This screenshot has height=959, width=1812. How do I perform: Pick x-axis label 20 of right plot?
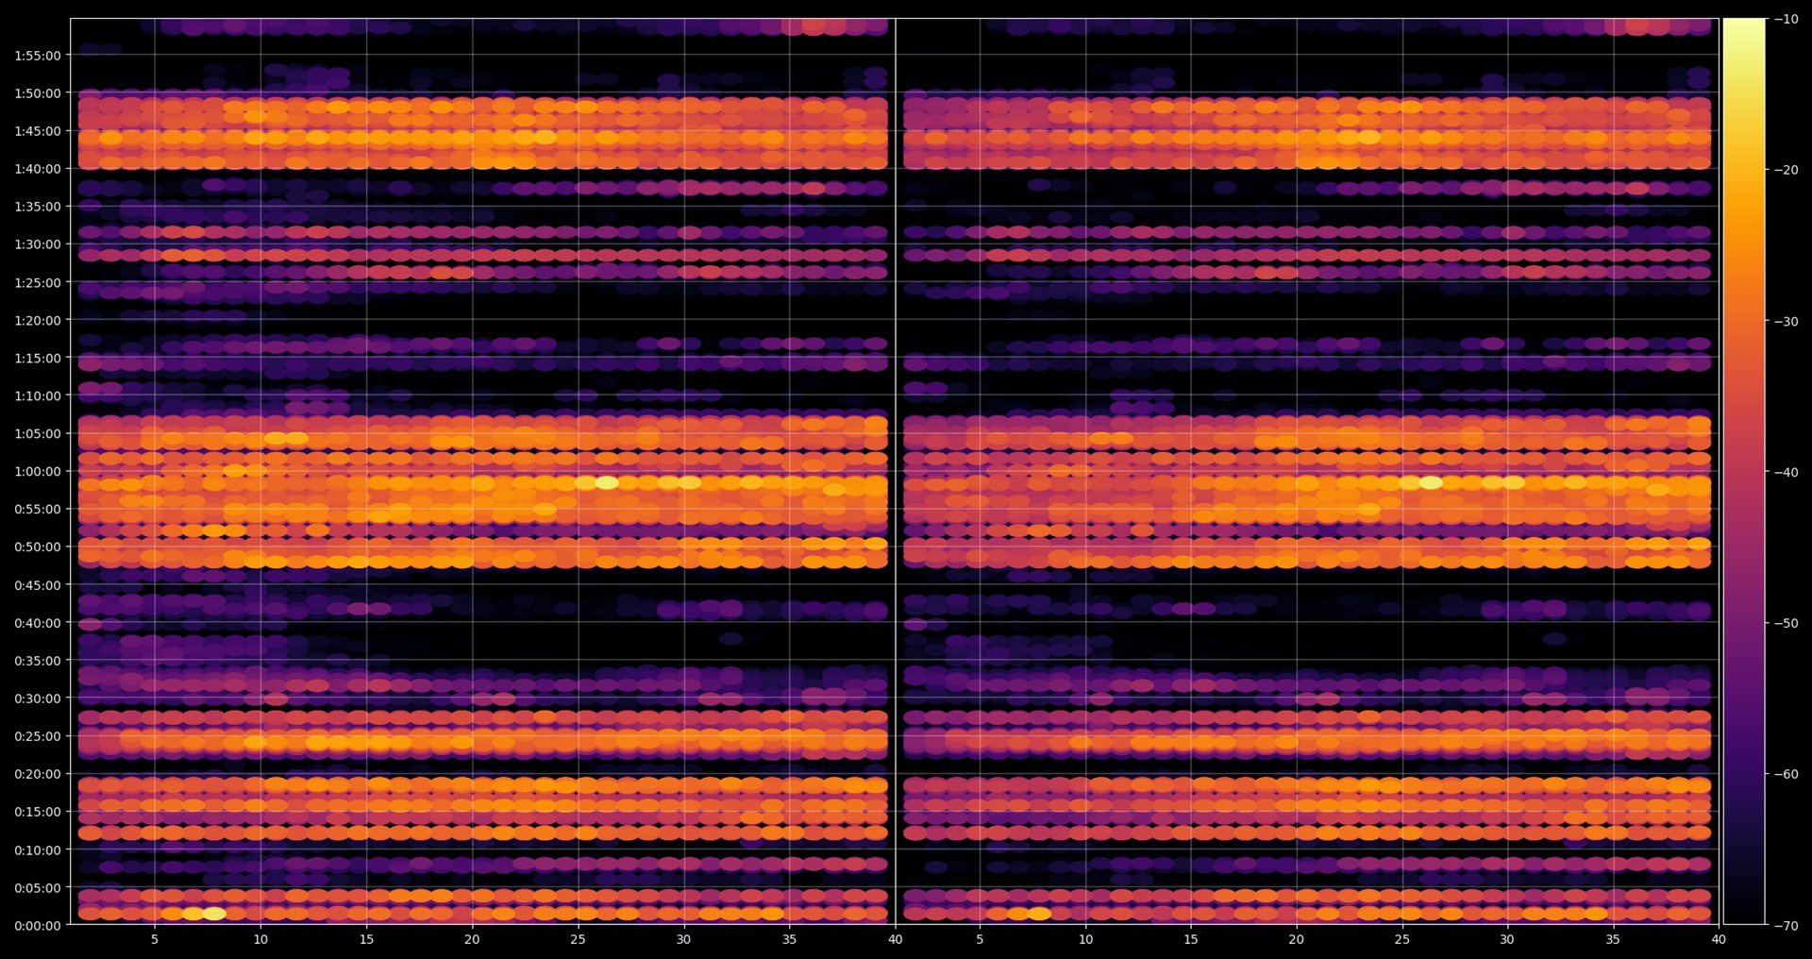click(1297, 939)
